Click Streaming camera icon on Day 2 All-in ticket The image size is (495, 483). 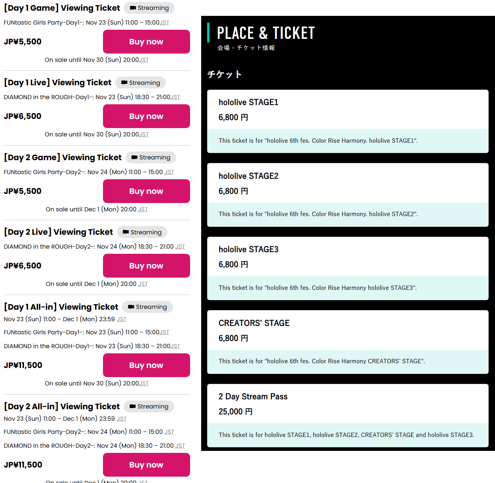point(133,406)
